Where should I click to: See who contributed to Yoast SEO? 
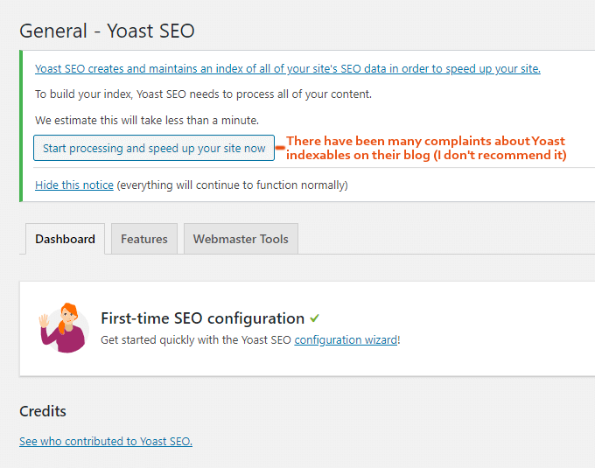[106, 442]
